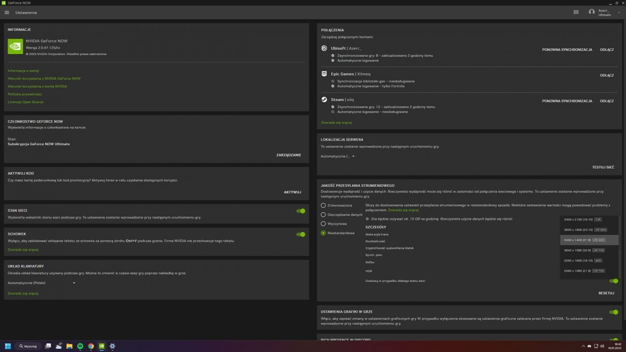
Task: Click the Wyszukaj taskbar search box
Action: (x=28, y=346)
